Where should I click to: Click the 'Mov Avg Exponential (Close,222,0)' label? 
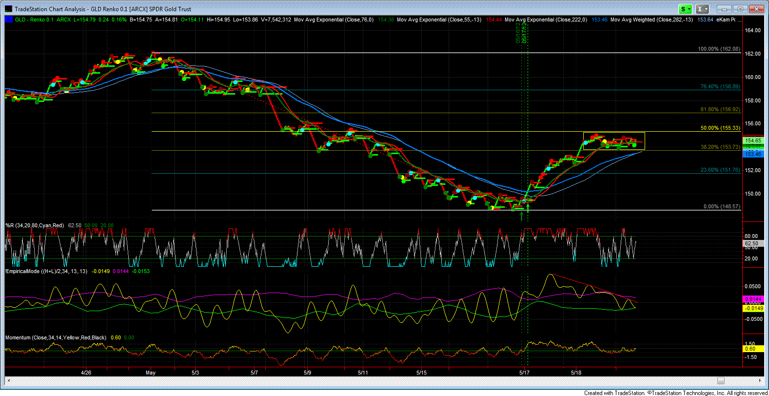[x=546, y=20]
